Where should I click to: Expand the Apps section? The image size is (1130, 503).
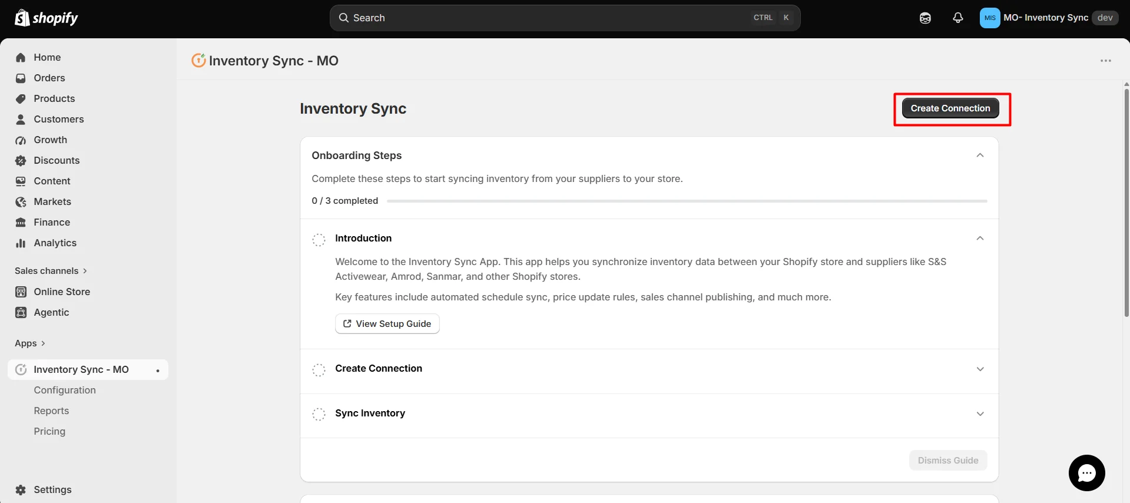point(30,343)
